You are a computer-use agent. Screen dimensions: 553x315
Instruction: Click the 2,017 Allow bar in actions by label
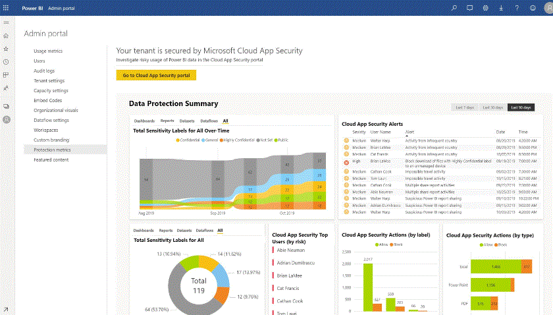point(368,287)
